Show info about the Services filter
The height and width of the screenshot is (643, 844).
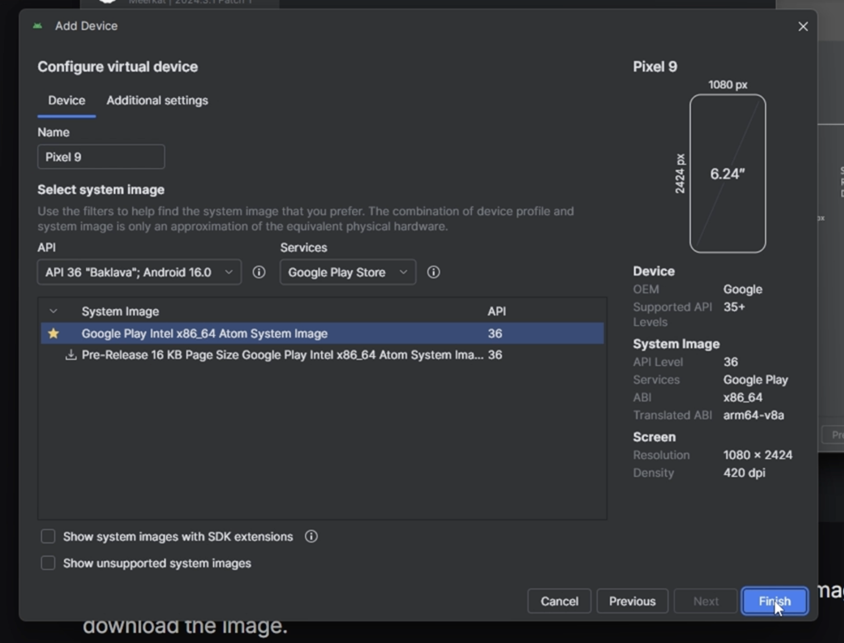(x=433, y=272)
